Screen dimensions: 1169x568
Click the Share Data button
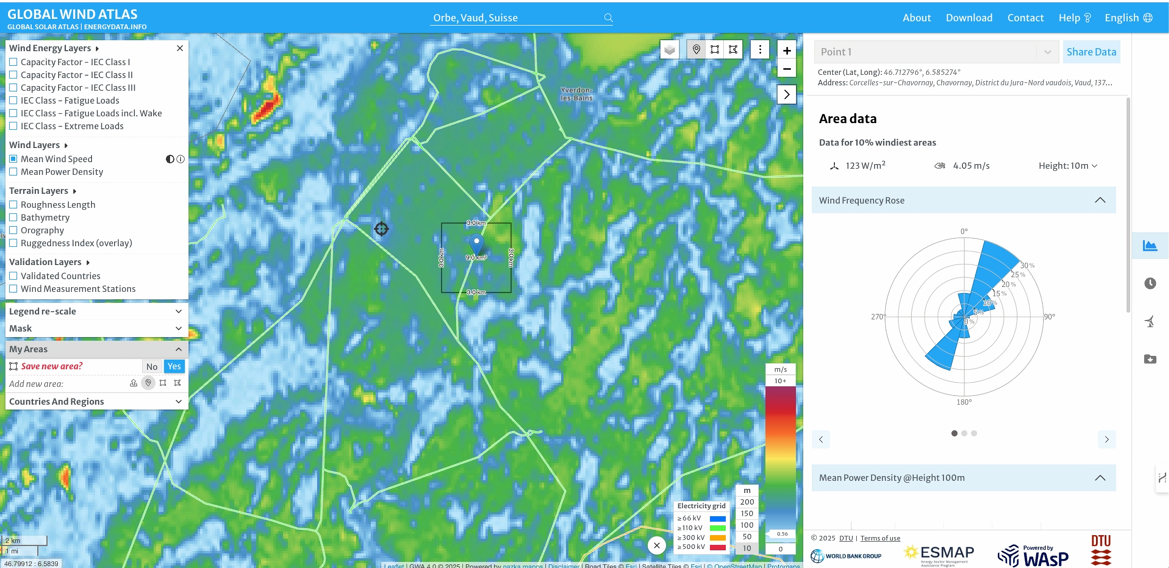[1091, 52]
